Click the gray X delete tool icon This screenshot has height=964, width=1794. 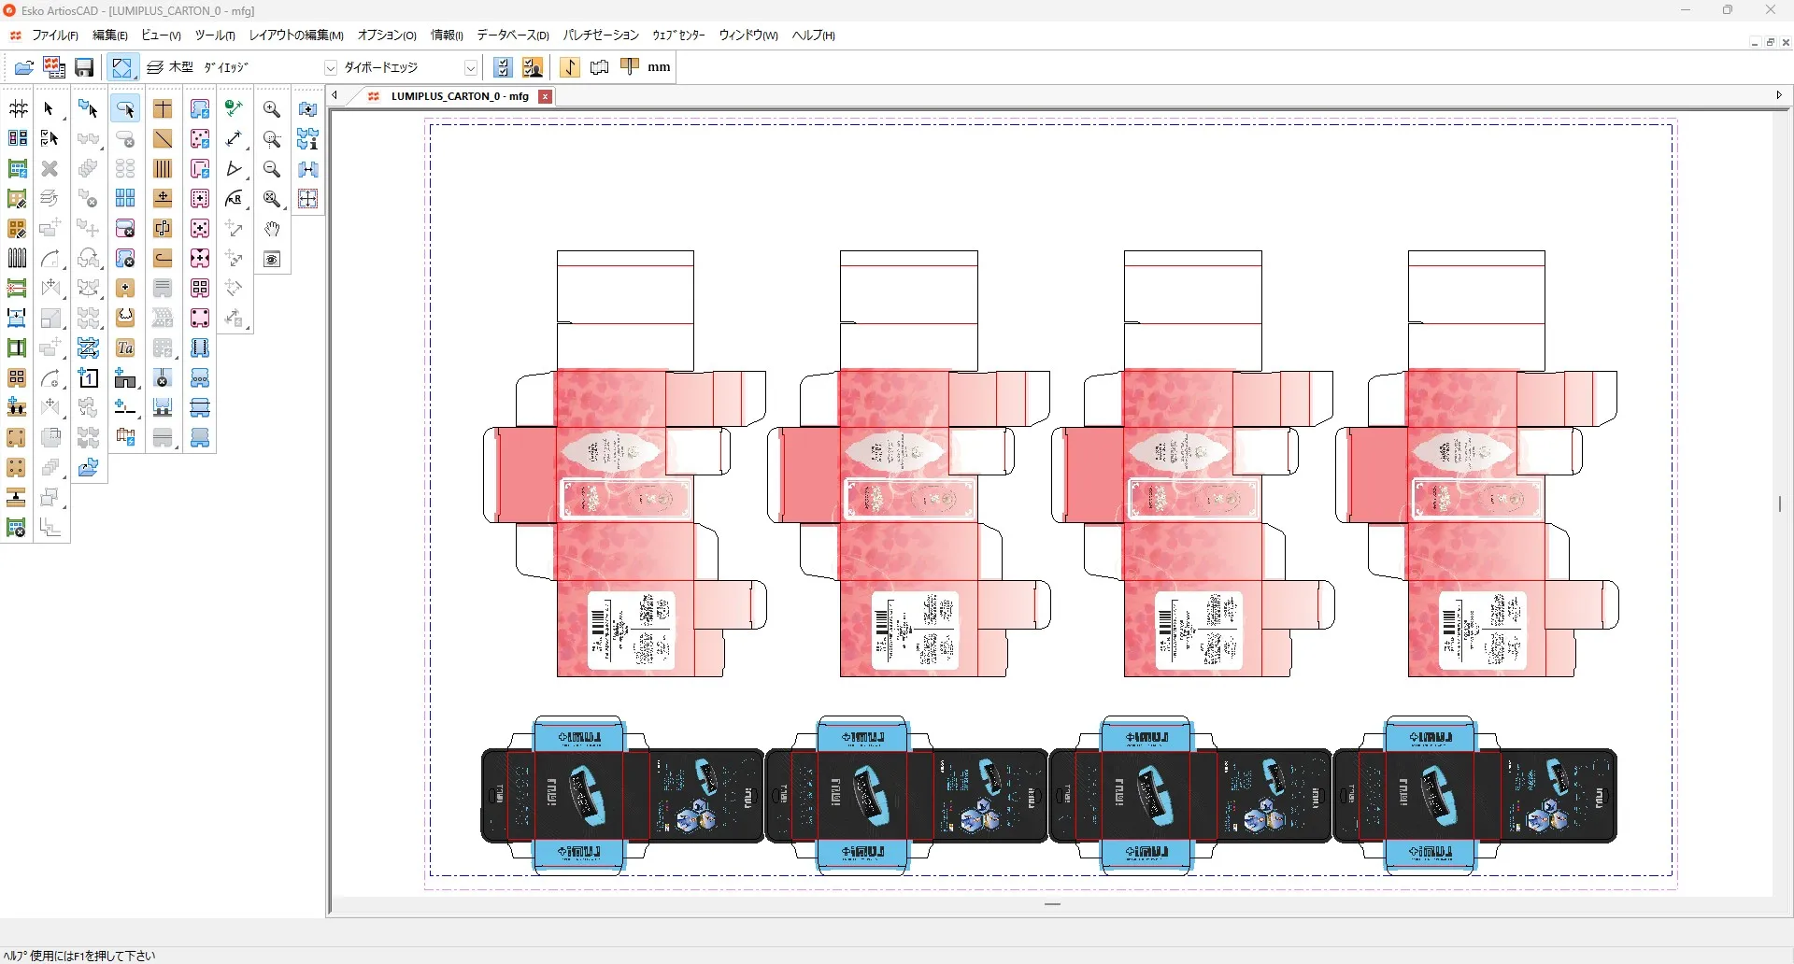point(50,169)
